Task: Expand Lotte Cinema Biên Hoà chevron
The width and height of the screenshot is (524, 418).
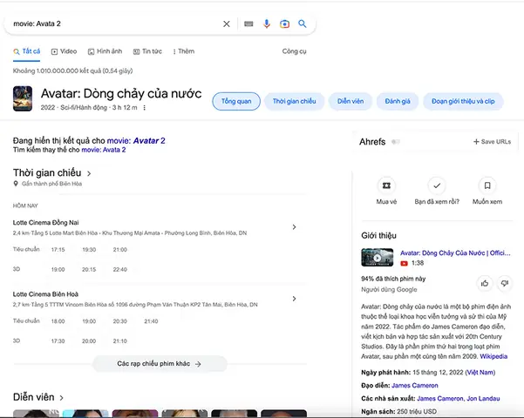Action: click(294, 299)
